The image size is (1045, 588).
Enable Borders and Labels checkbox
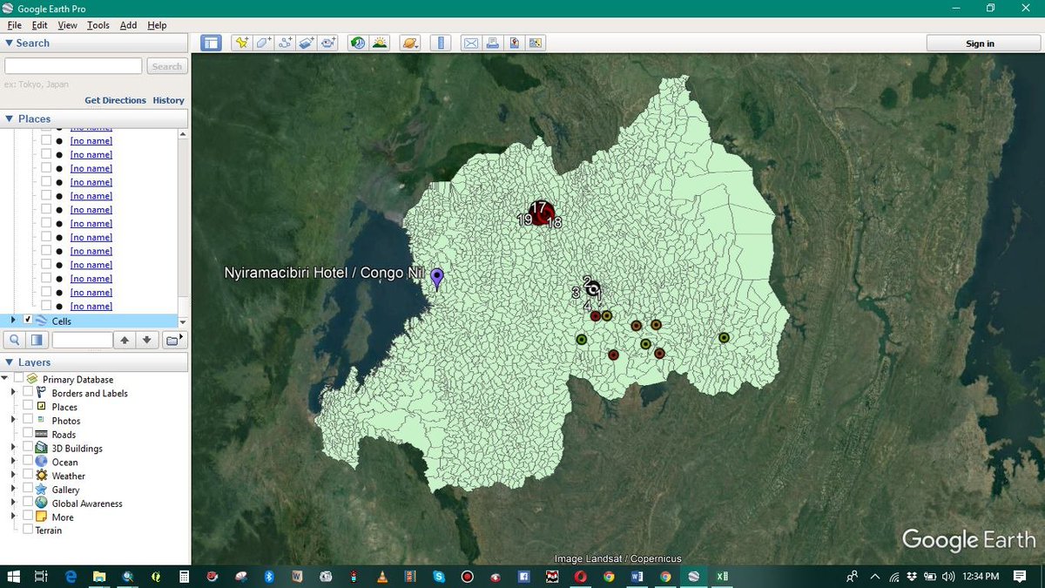28,393
